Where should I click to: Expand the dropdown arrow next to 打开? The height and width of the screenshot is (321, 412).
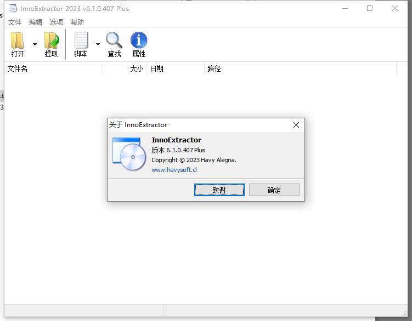[x=35, y=44]
